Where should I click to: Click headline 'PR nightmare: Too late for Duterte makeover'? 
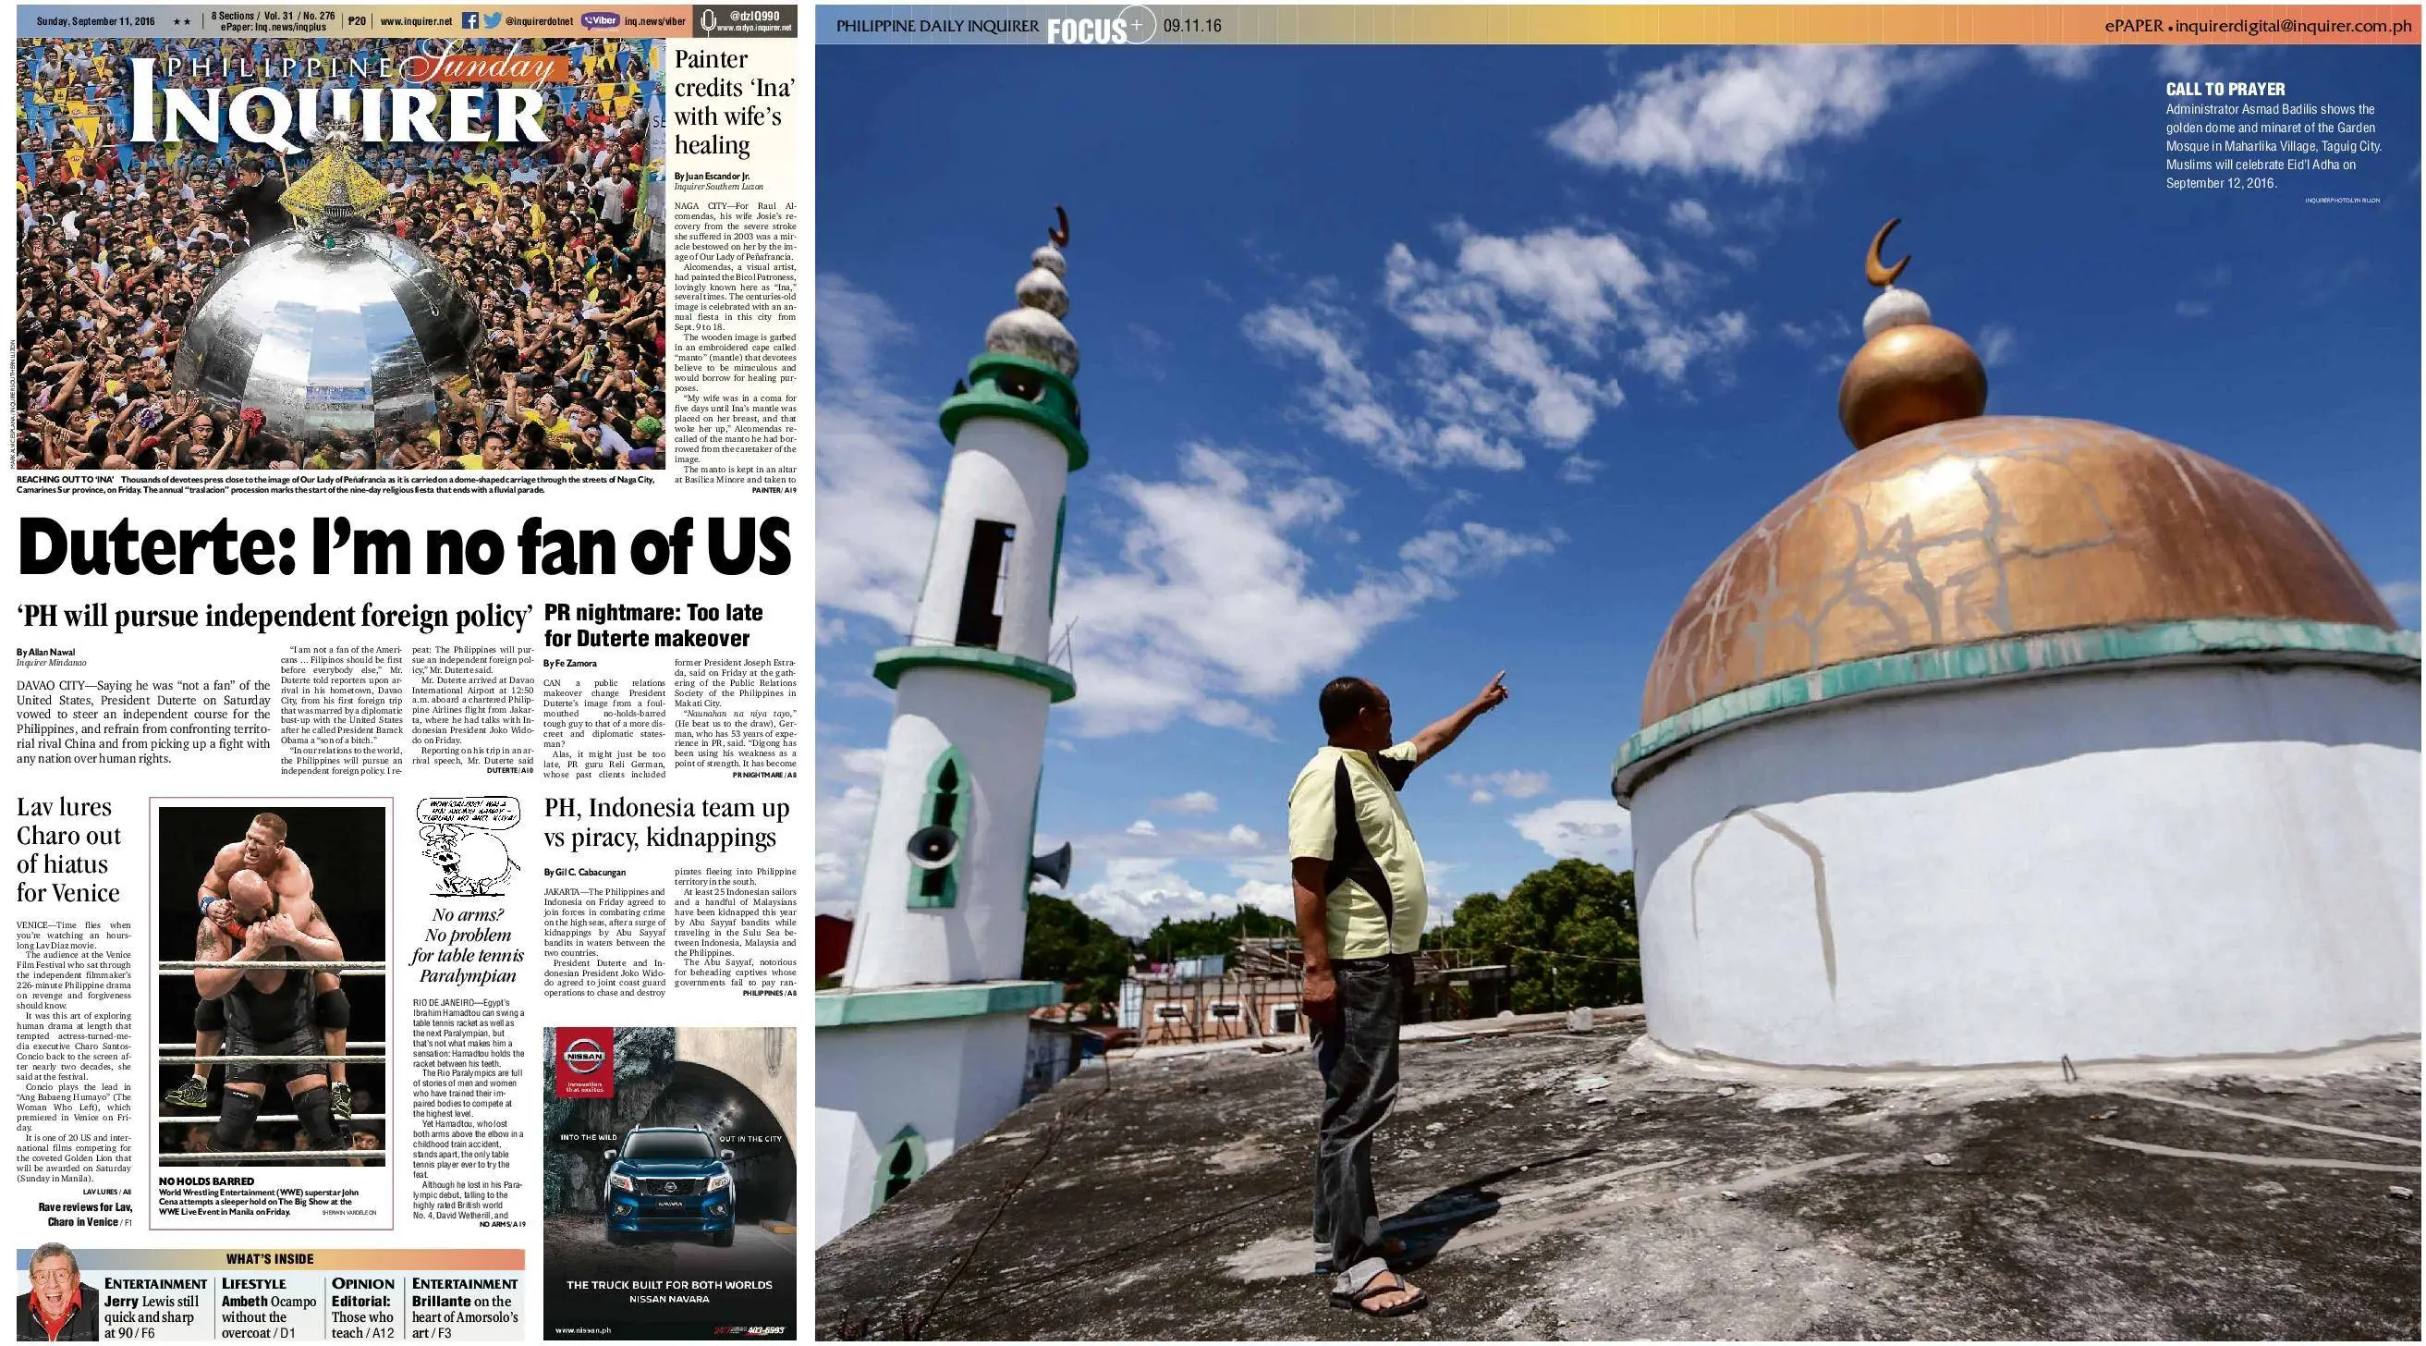coord(653,625)
